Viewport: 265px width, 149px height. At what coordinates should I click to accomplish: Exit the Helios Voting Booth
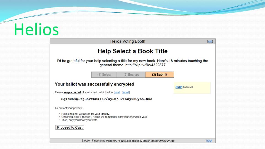click(210, 41)
